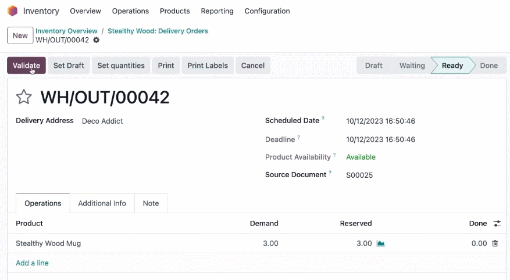This screenshot has width=510, height=280.
Task: Click the Deco Addict delivery address
Action: (x=102, y=121)
